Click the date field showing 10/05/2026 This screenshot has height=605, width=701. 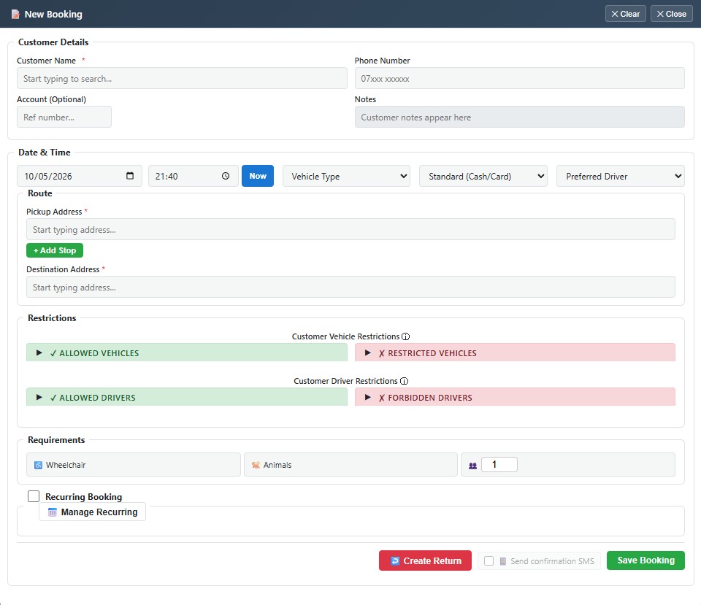point(80,176)
